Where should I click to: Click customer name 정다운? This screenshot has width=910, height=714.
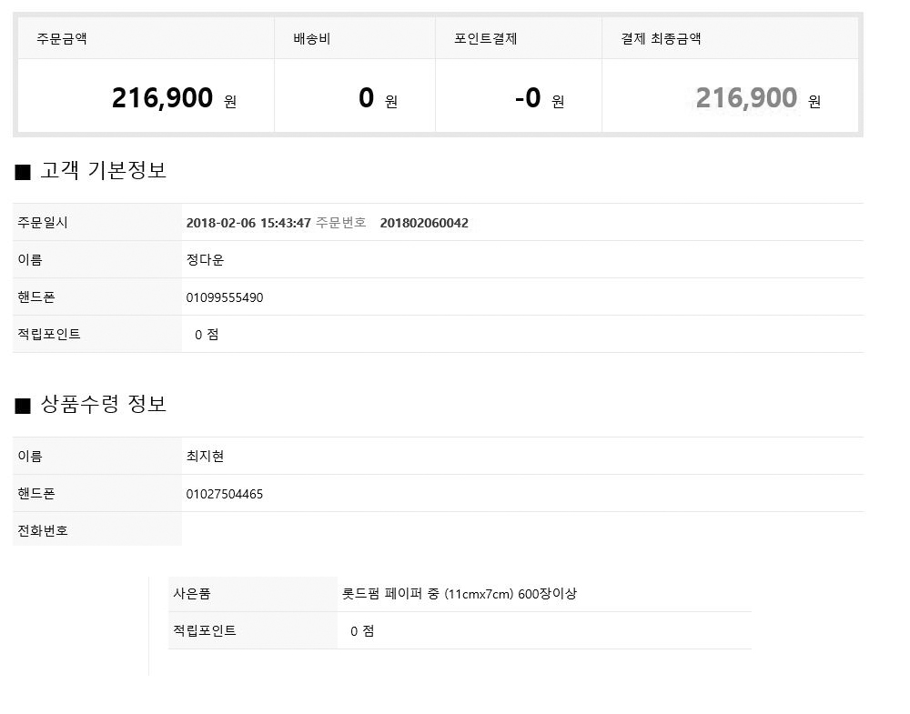coord(205,260)
